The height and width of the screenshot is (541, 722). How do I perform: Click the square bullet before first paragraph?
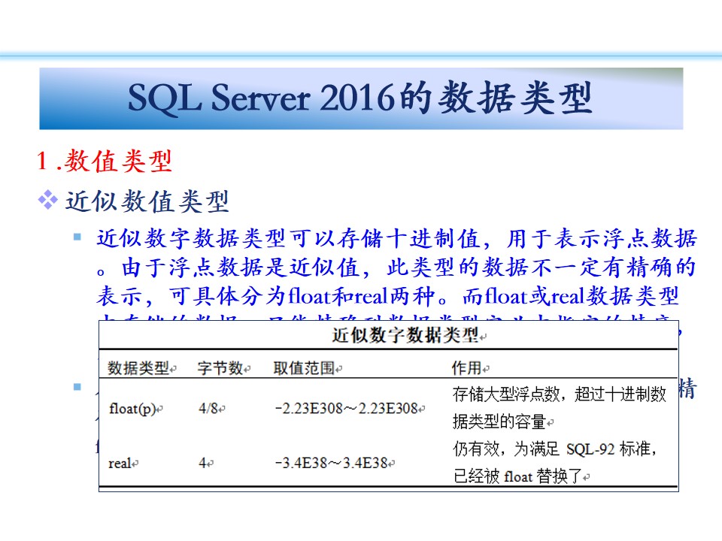[x=77, y=237]
